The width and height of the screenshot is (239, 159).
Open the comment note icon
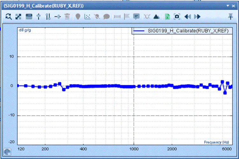(x=136, y=17)
